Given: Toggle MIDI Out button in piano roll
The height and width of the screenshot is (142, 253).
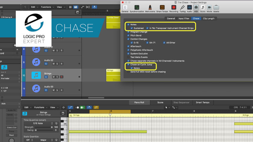Looking at the screenshot, I should point(82,107).
